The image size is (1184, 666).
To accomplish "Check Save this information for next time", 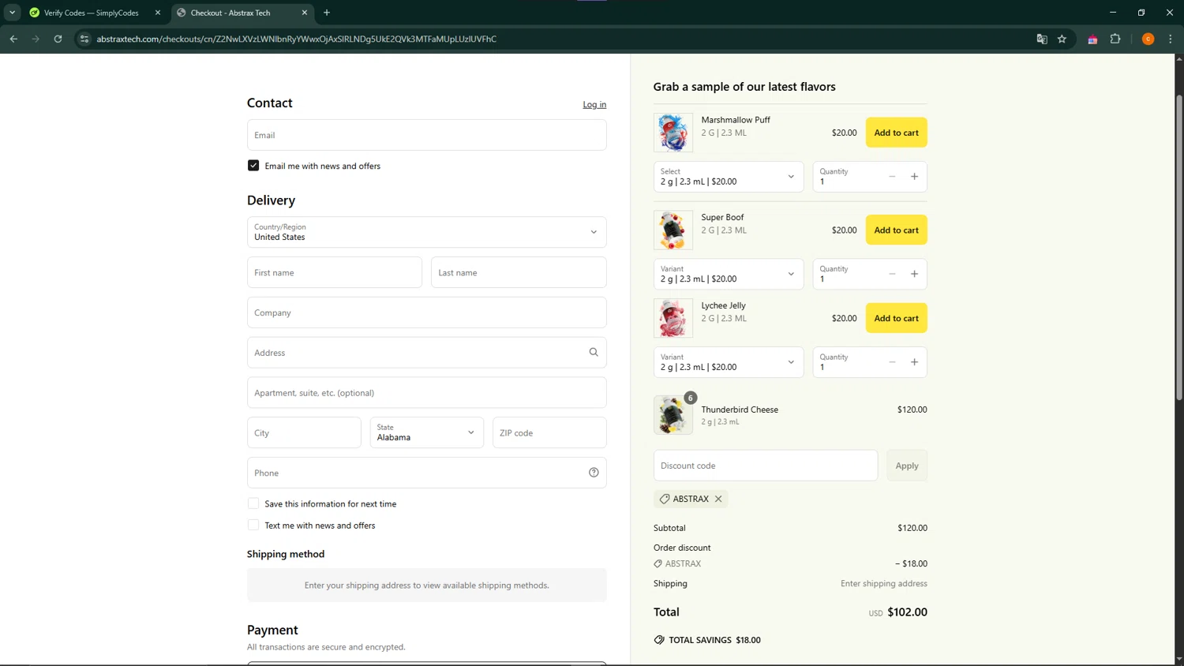I will coord(253,503).
